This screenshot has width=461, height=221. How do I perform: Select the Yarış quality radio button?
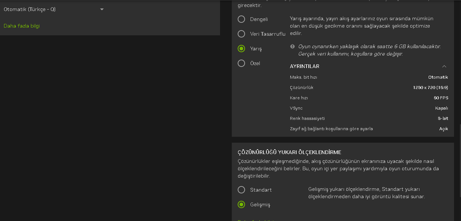(241, 49)
